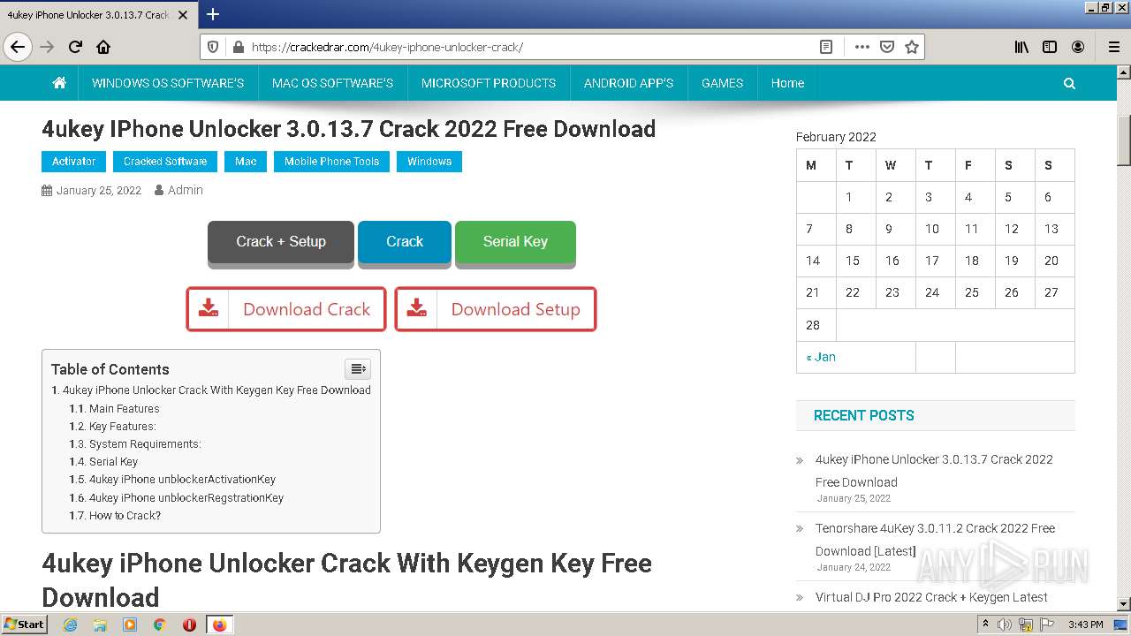Screen dimensions: 1131x636
Task: Reload the current page
Action: pos(75,47)
